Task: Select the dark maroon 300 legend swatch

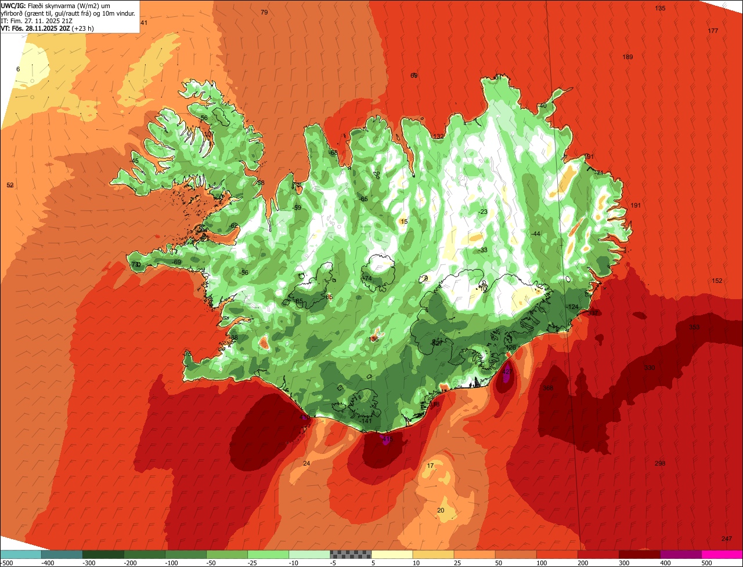Action: click(639, 554)
